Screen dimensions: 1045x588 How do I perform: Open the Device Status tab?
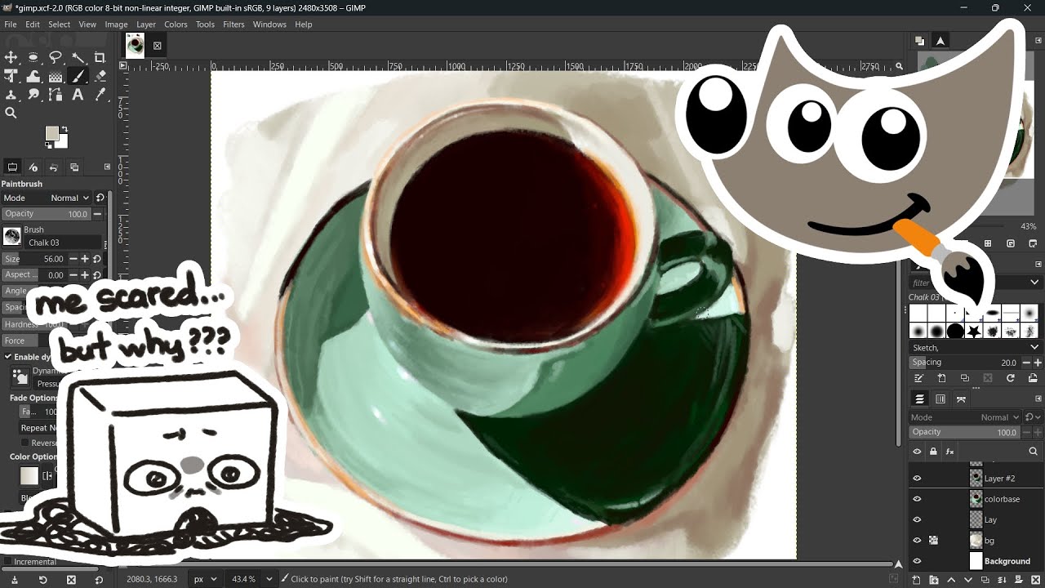point(33,167)
